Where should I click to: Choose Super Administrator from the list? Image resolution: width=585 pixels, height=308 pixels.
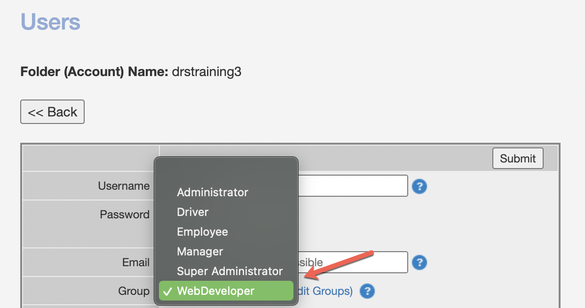229,271
